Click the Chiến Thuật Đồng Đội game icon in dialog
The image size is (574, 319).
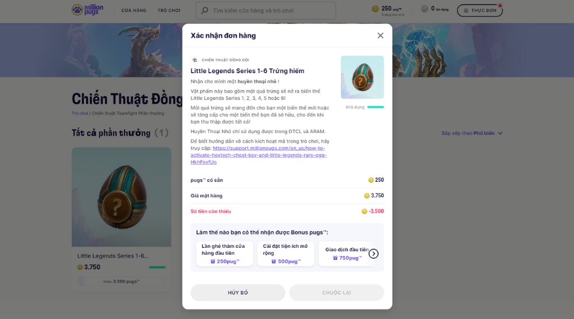(x=195, y=60)
